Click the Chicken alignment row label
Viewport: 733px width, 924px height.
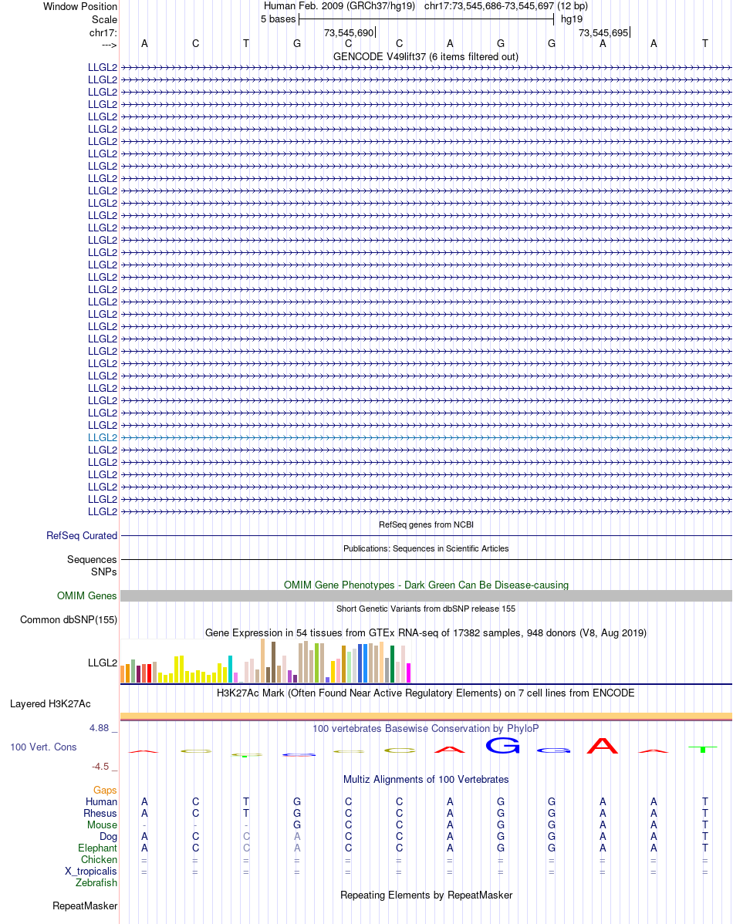click(99, 860)
